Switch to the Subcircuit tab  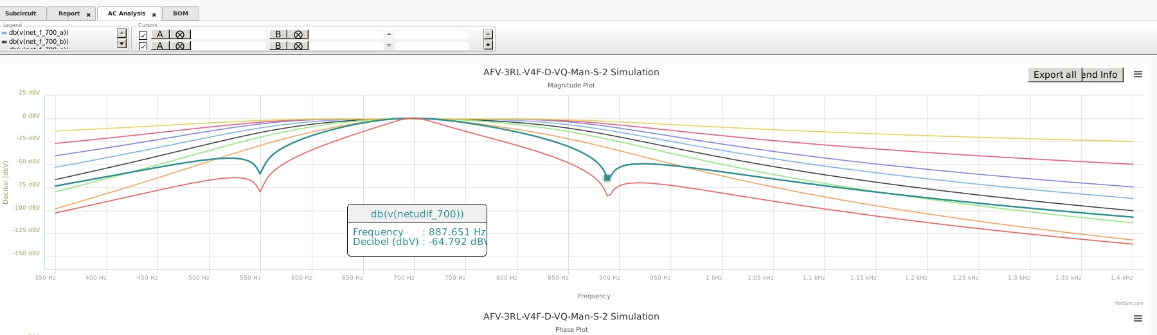[x=21, y=14]
